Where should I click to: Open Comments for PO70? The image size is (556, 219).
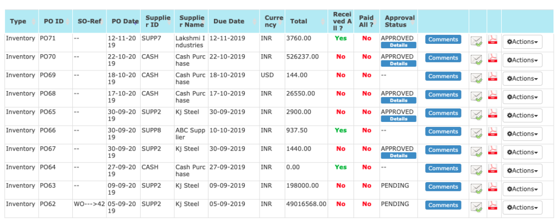tap(443, 58)
